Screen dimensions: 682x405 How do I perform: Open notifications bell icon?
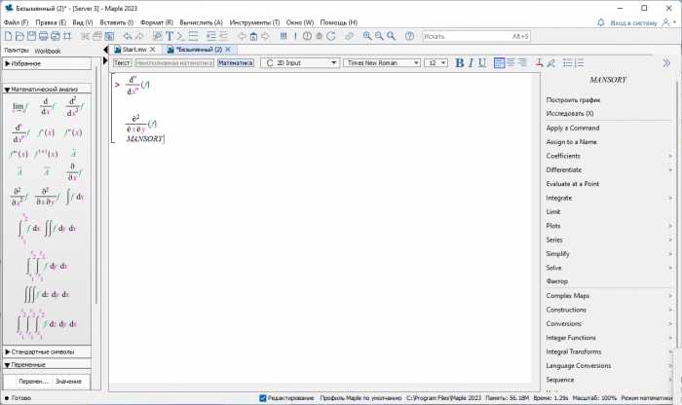(x=601, y=22)
